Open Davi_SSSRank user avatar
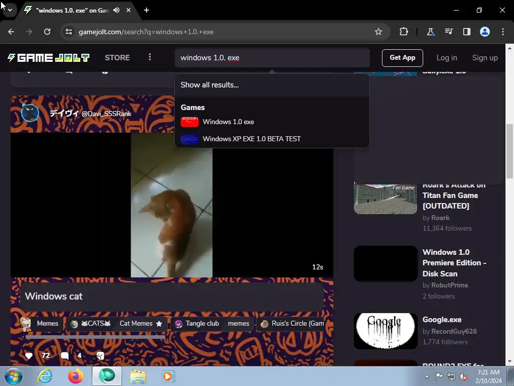This screenshot has width=514, height=386. tap(30, 113)
